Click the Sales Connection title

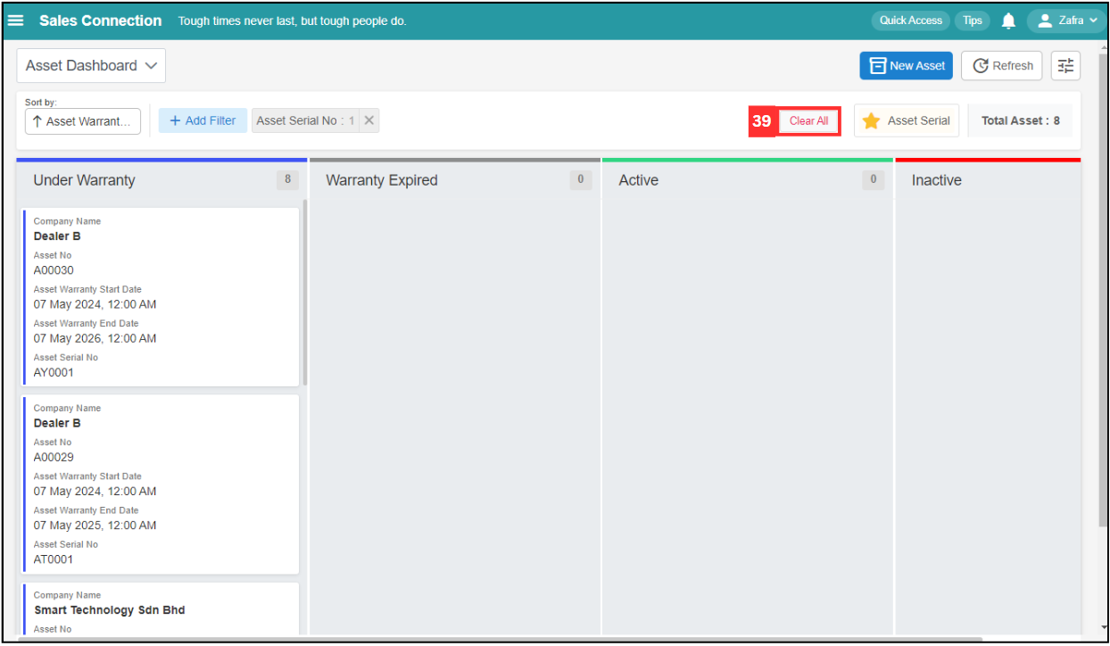pos(101,21)
